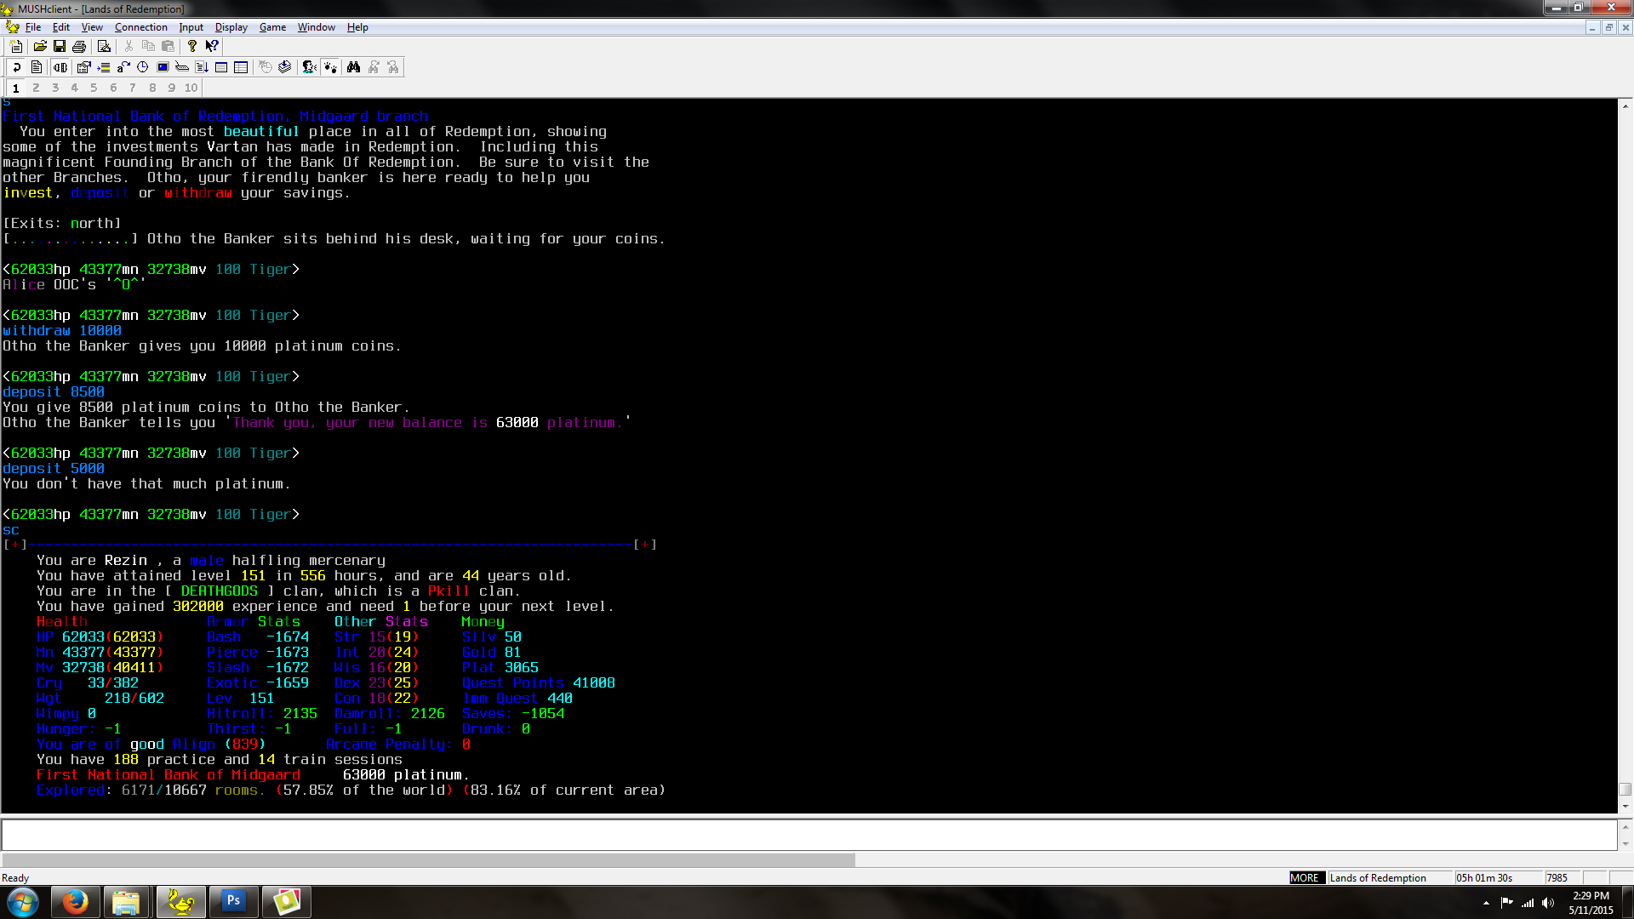
Task: Click in the command input box
Action: (x=809, y=835)
